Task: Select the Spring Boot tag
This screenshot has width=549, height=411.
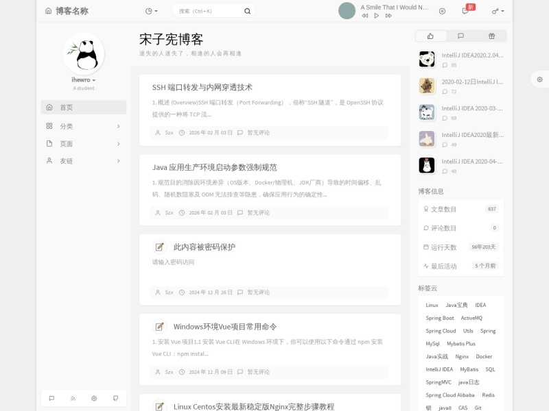Action: click(440, 318)
